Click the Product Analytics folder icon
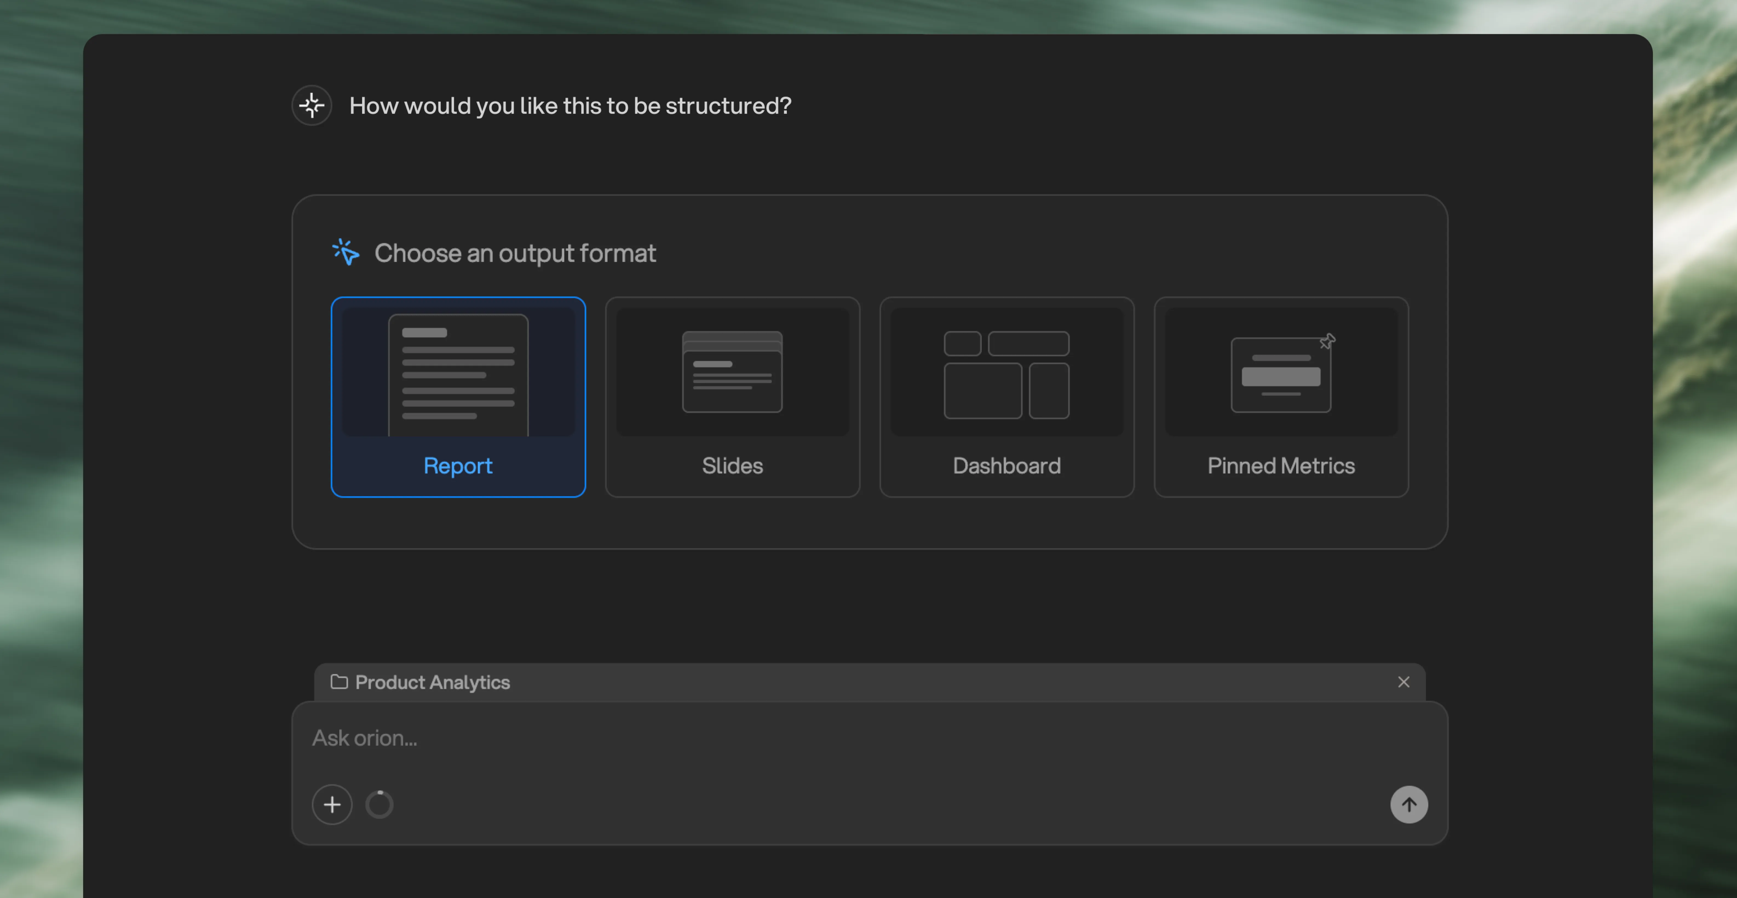 [x=339, y=682]
